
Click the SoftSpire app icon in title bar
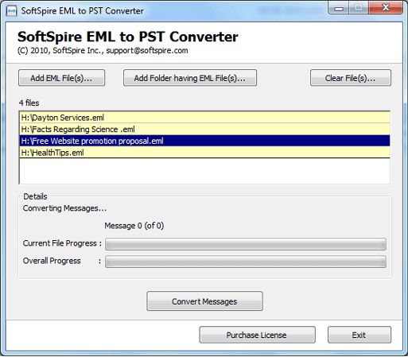(x=11, y=11)
